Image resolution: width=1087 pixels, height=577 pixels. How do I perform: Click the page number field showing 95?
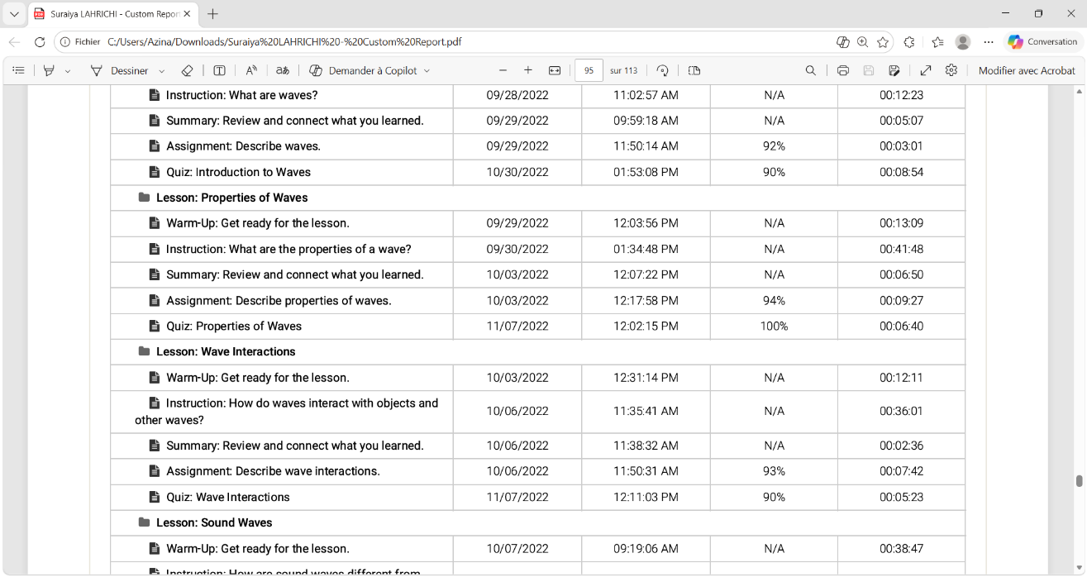coord(589,71)
